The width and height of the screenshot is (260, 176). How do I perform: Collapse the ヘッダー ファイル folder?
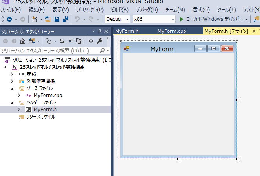[12, 102]
